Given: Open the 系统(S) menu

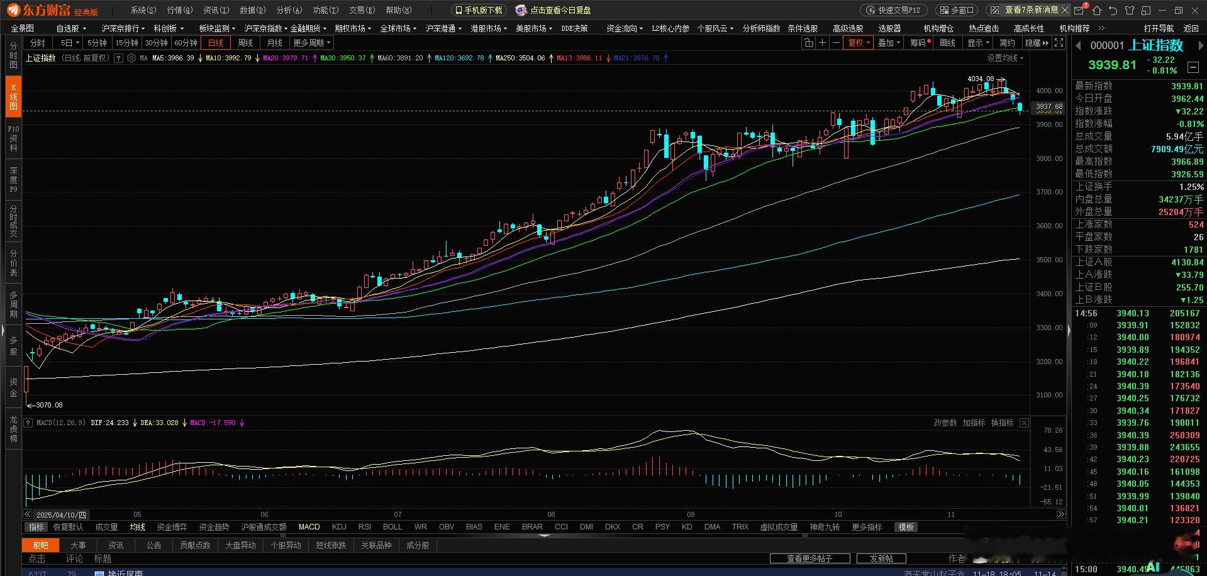Looking at the screenshot, I should [143, 10].
